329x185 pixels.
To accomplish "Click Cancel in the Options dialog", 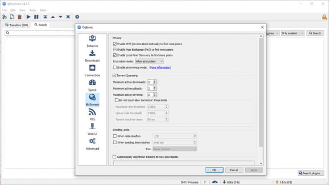I will click(234, 170).
